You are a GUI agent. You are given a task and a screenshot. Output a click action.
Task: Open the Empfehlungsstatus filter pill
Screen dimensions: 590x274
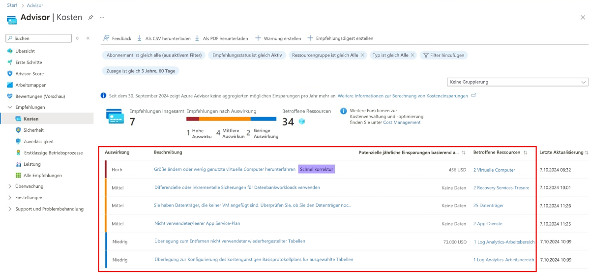click(247, 56)
